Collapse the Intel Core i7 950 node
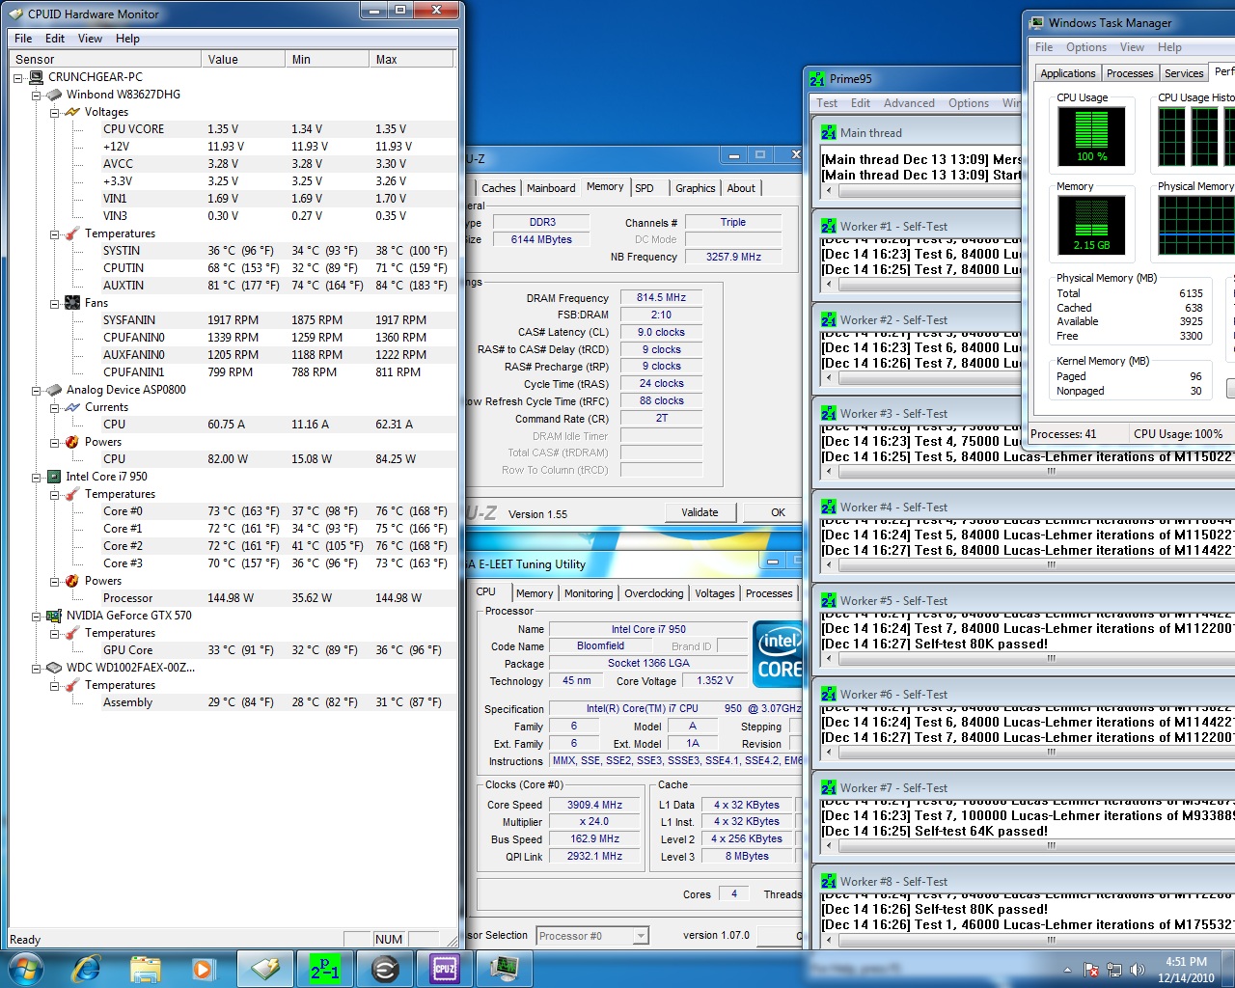 coord(37,477)
